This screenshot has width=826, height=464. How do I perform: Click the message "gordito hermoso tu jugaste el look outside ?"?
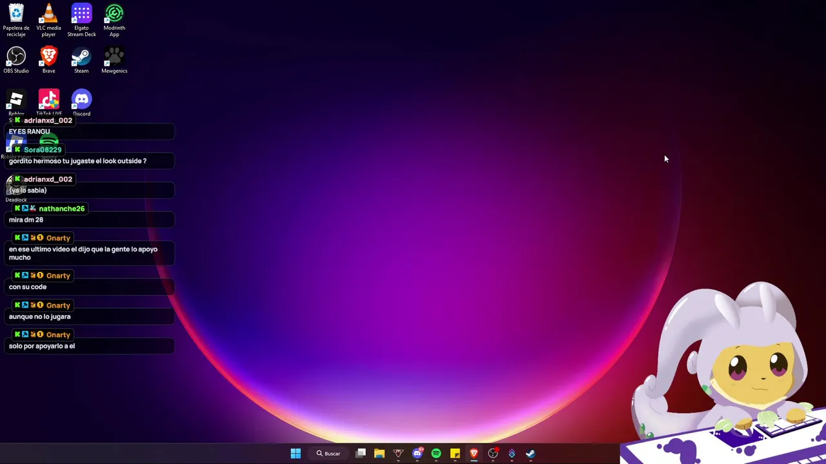(x=77, y=161)
